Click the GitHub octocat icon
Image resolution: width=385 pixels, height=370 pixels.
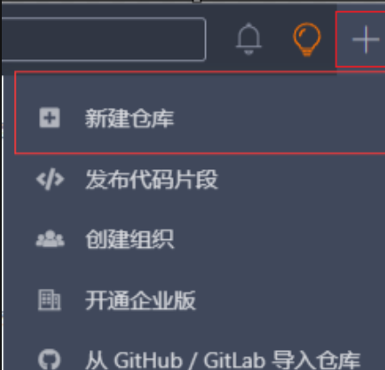50,360
